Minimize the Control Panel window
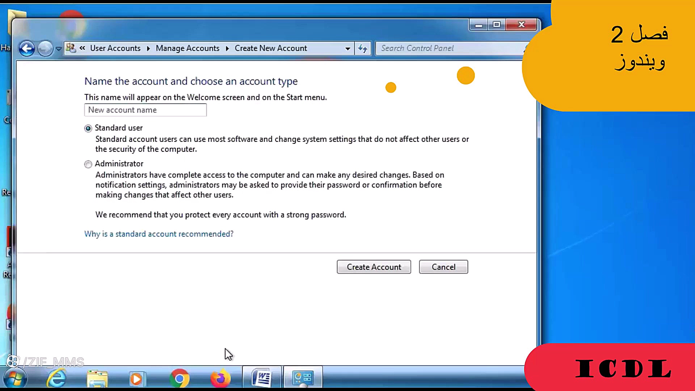Image resolution: width=695 pixels, height=391 pixels. 479,25
